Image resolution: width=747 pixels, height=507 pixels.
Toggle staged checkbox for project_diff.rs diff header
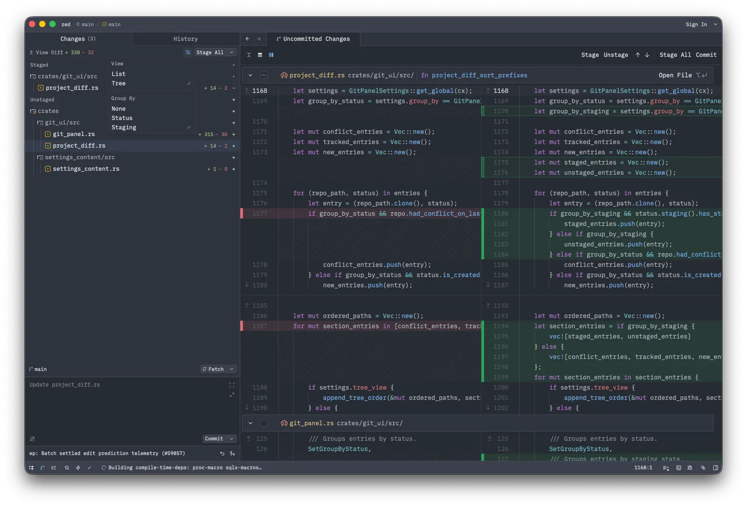(x=264, y=75)
